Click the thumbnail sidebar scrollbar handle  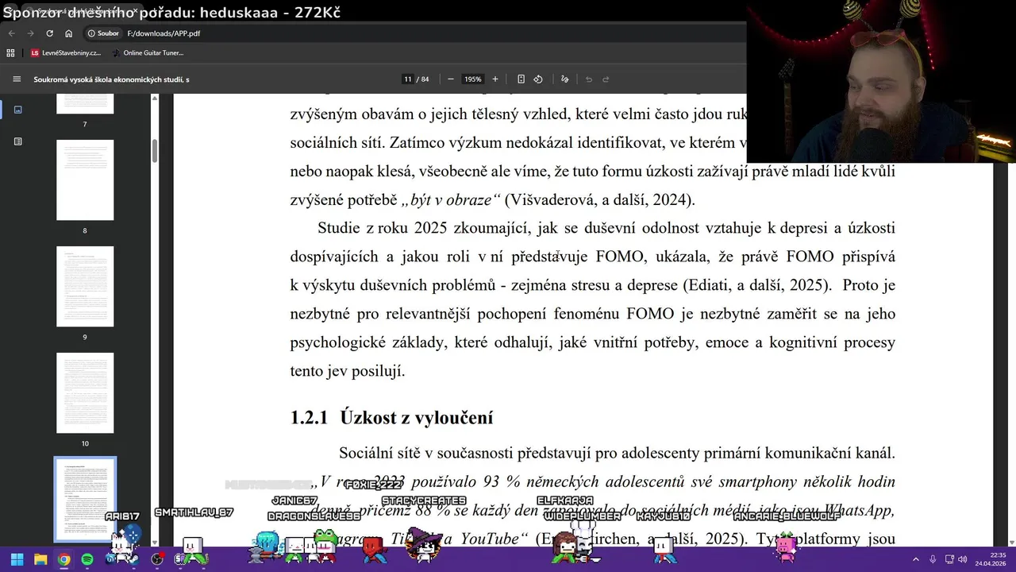[x=155, y=149]
